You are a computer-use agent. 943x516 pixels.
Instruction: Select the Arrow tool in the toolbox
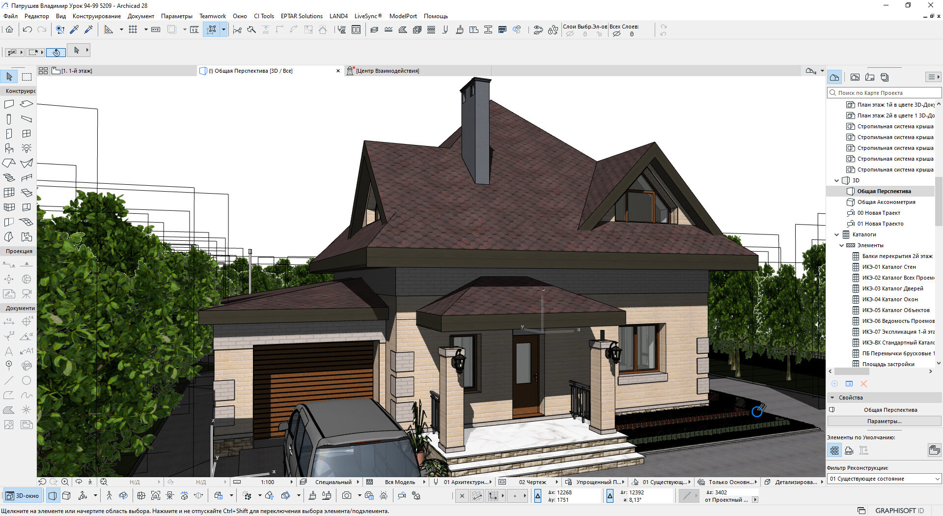[9, 77]
